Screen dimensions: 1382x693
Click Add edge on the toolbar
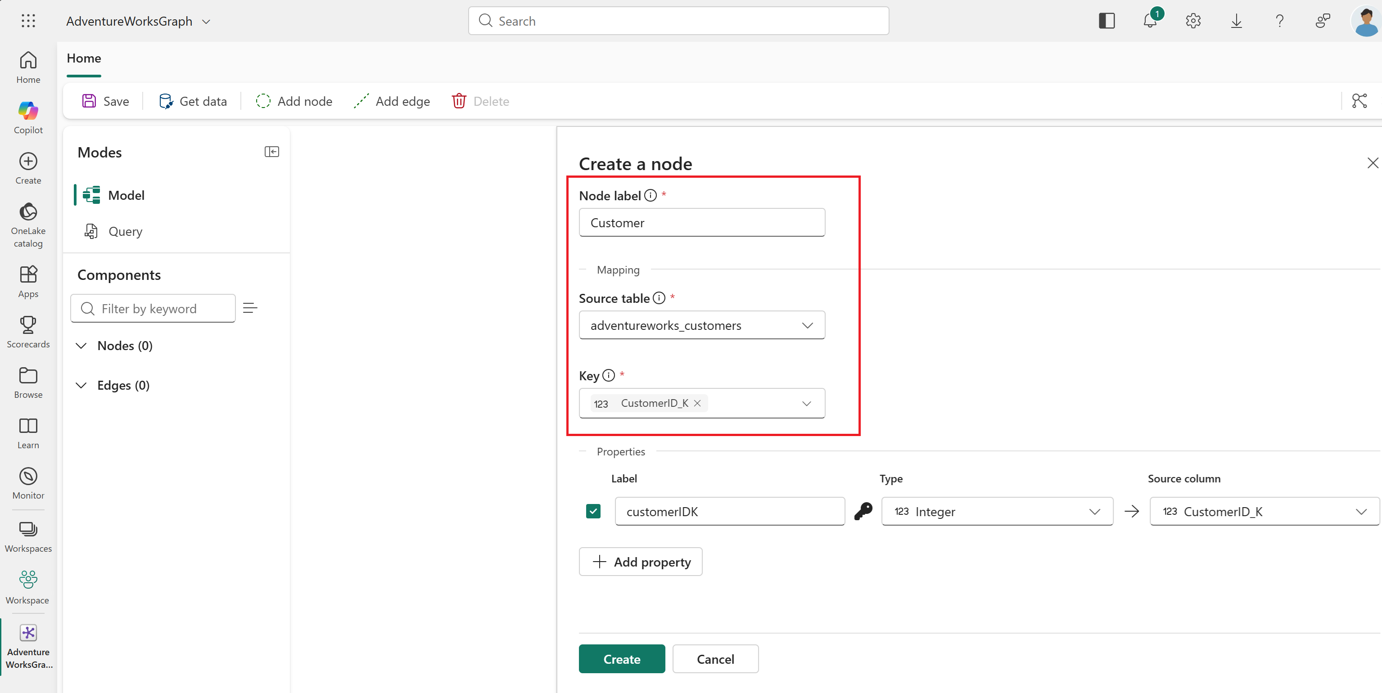point(392,101)
